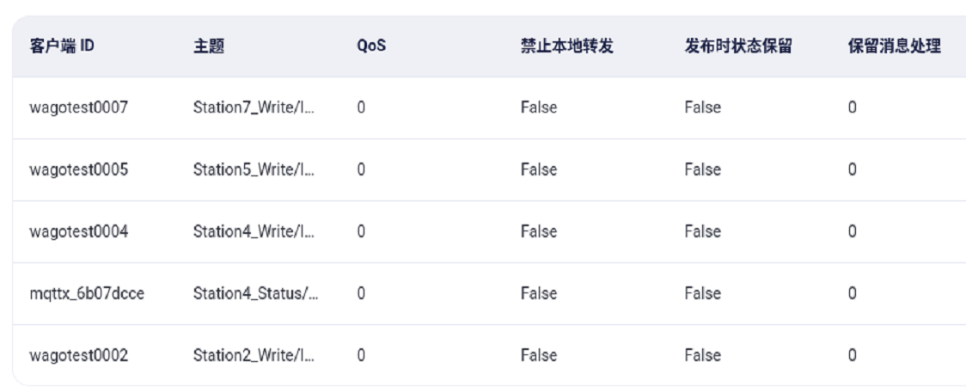This screenshot has height=387, width=966.
Task: Click client ID wagotest0004
Action: [79, 232]
